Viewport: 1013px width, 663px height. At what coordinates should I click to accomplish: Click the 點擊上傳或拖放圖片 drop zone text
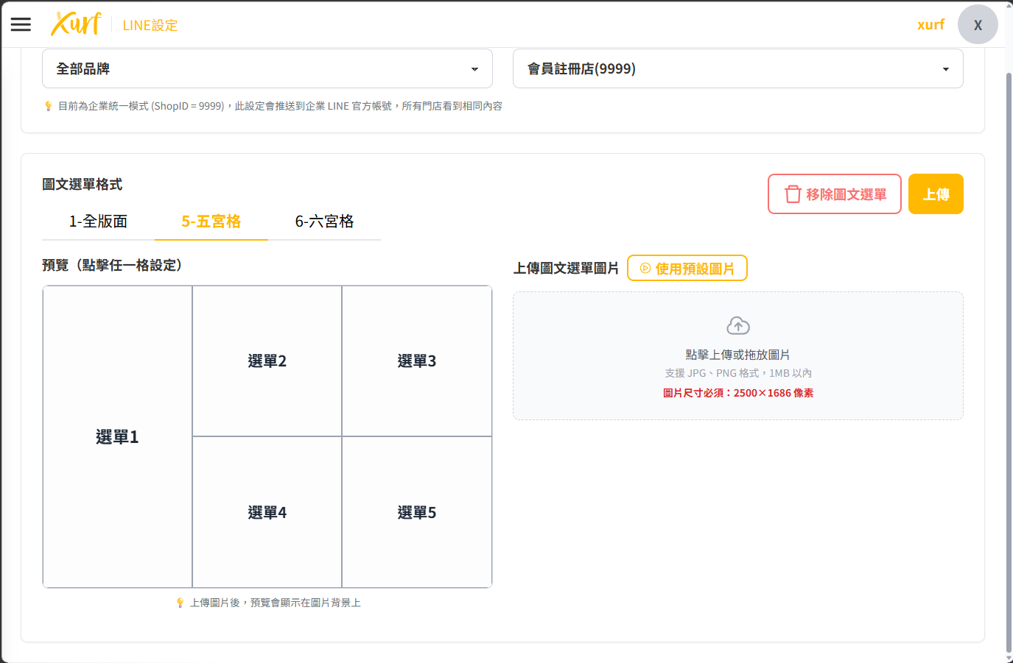(738, 355)
